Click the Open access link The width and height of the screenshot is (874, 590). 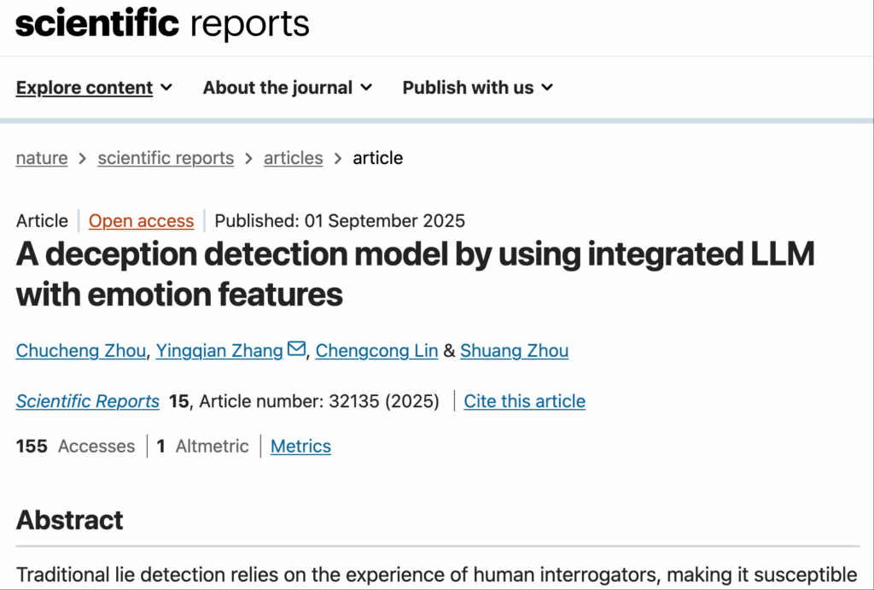141,221
